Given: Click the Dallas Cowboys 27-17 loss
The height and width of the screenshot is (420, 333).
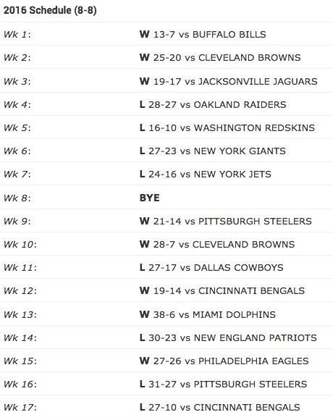Looking at the screenshot, I should (166, 267).
